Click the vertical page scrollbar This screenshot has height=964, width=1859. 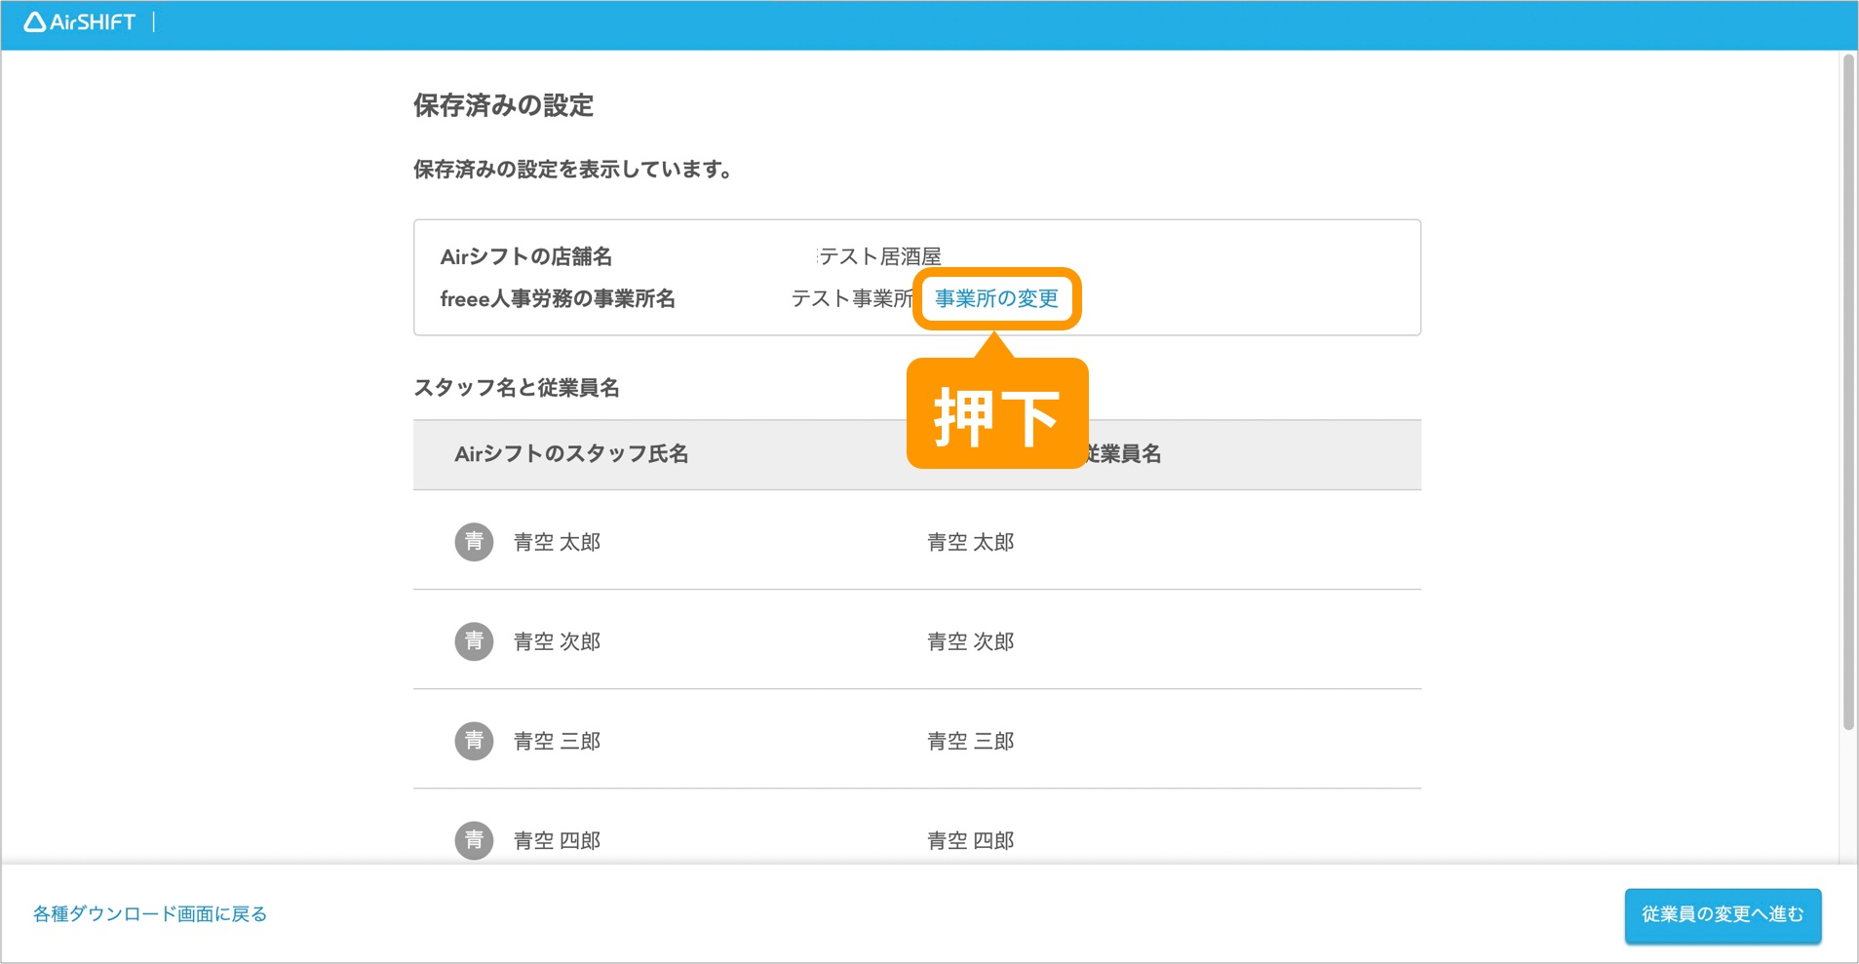(1847, 390)
